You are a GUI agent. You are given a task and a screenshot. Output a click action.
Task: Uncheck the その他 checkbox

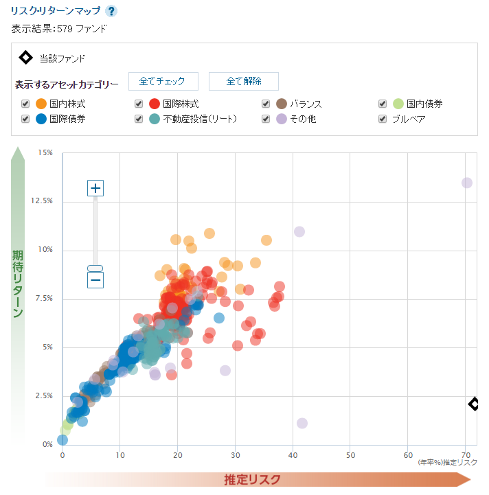click(266, 118)
